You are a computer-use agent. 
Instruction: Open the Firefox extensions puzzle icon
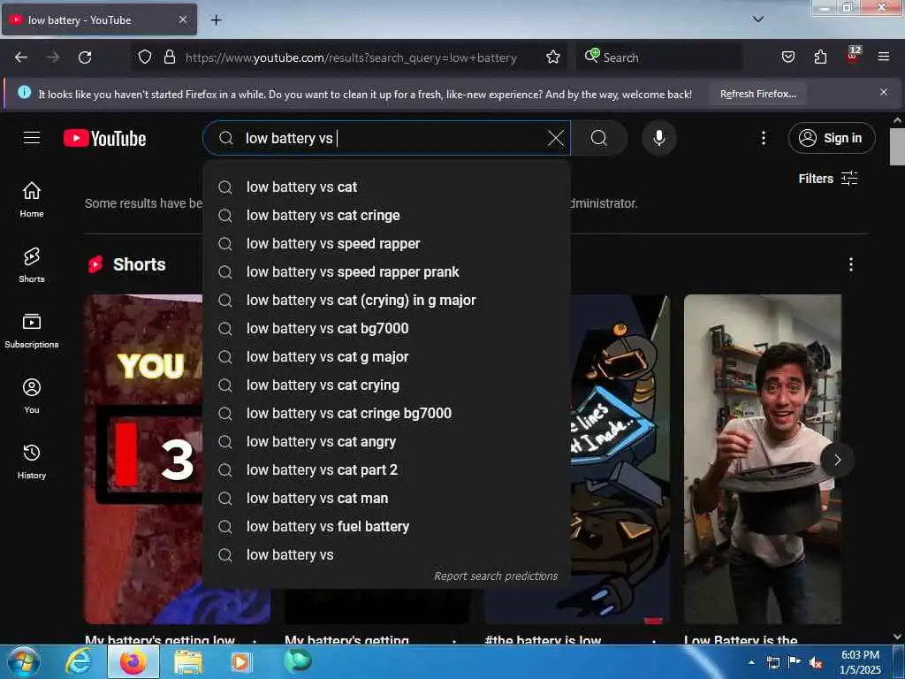coord(820,57)
